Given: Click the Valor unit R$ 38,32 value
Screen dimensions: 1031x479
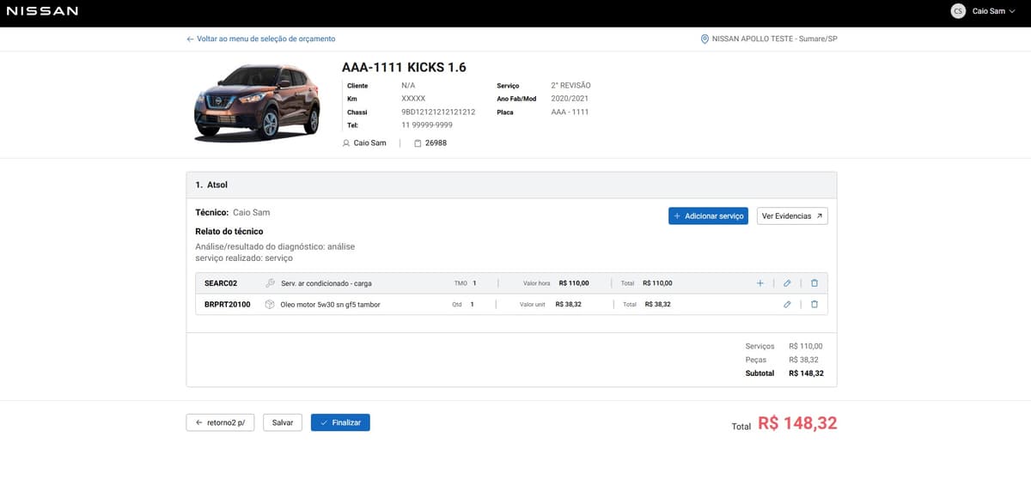Looking at the screenshot, I should coord(569,304).
